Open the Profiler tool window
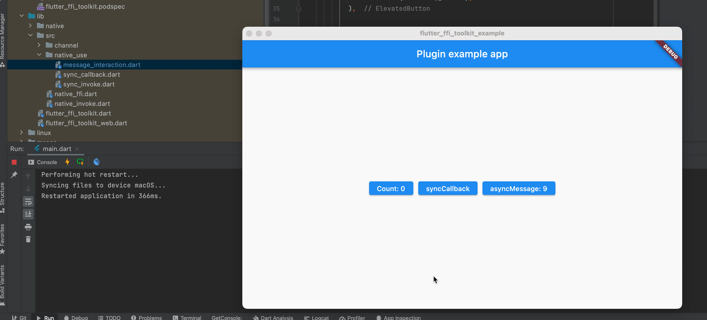The width and height of the screenshot is (707, 320). (352, 318)
